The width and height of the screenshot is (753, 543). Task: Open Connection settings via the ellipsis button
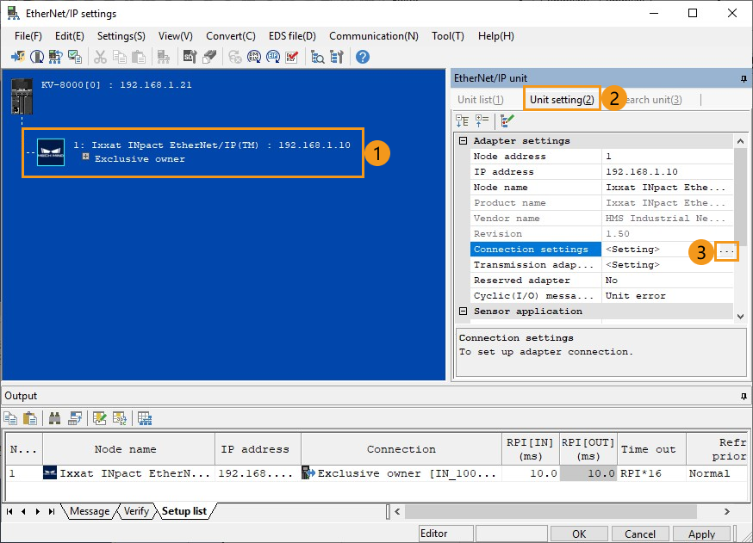pyautogui.click(x=726, y=251)
